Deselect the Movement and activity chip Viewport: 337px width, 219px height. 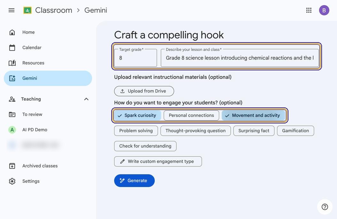(254, 115)
